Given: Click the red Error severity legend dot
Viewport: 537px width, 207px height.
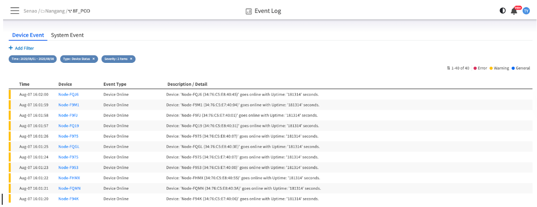Looking at the screenshot, I should [475, 68].
